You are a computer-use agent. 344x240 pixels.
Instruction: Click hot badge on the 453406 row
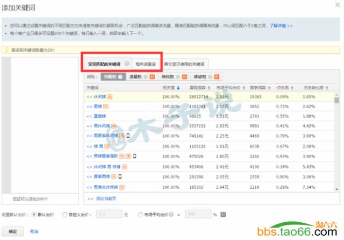point(125,167)
